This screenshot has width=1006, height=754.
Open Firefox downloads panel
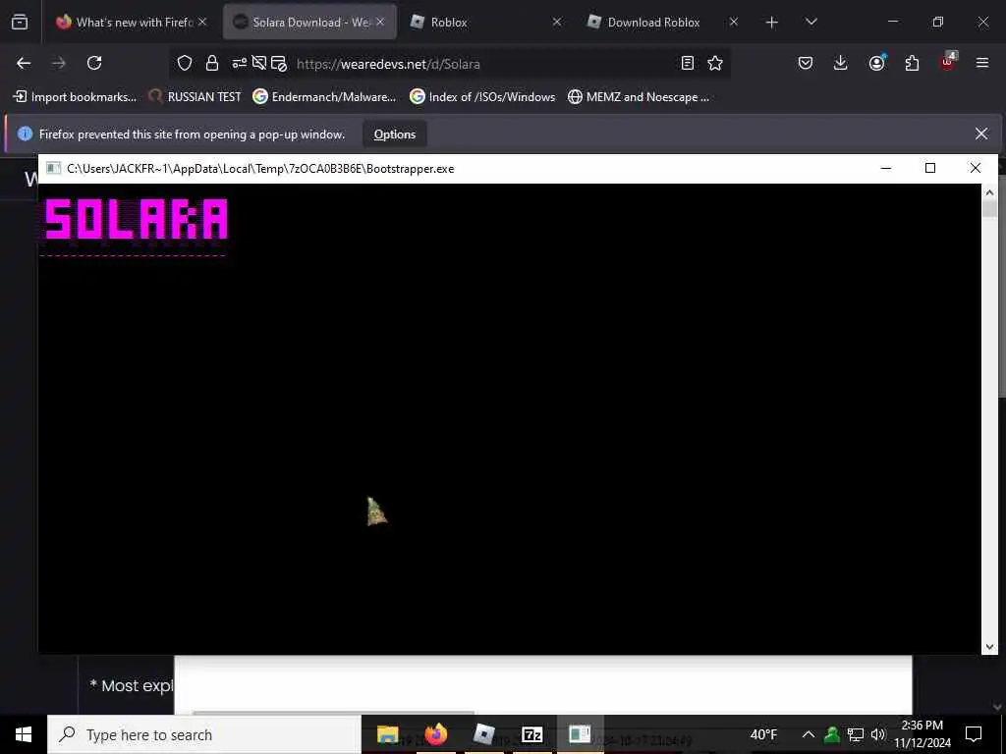[841, 63]
